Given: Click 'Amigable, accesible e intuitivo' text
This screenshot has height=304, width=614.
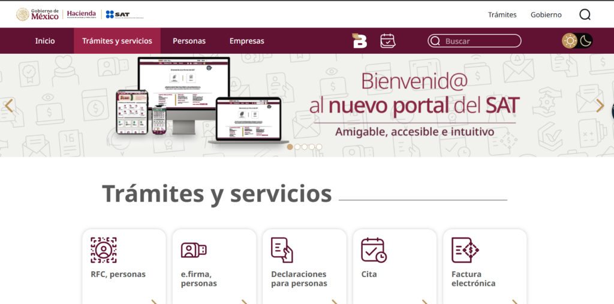Looking at the screenshot, I should 415,132.
